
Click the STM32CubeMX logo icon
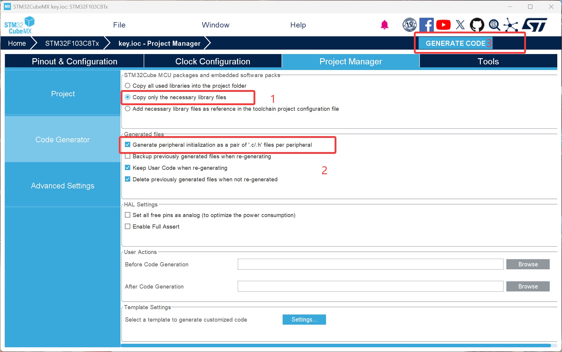click(19, 25)
